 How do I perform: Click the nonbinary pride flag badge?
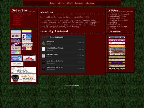coord(27,32)
